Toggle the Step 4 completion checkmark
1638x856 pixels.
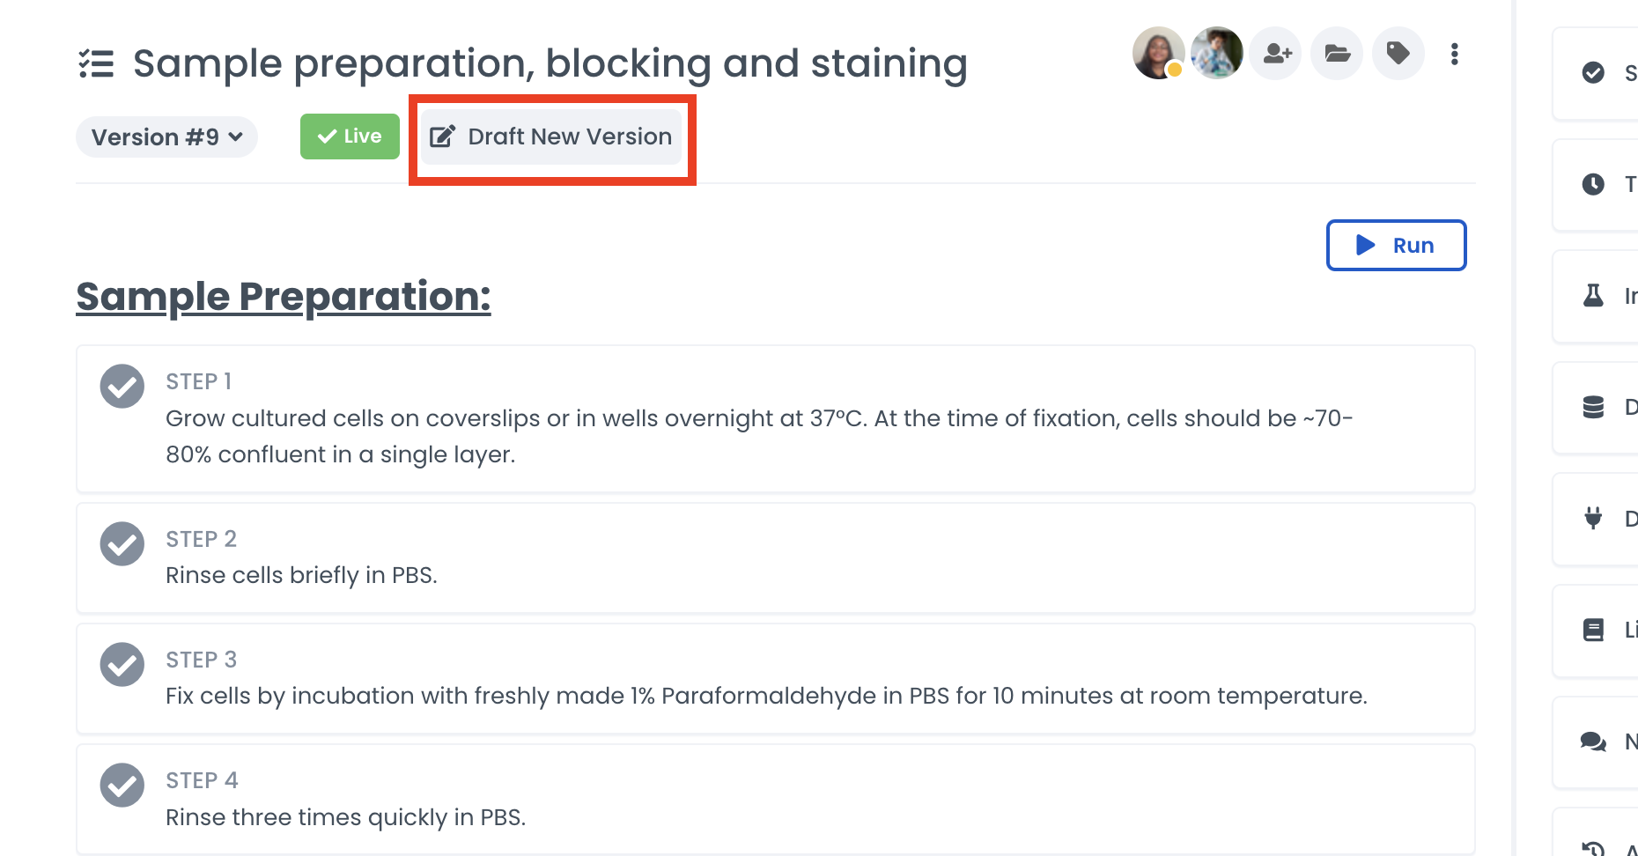pos(122,785)
